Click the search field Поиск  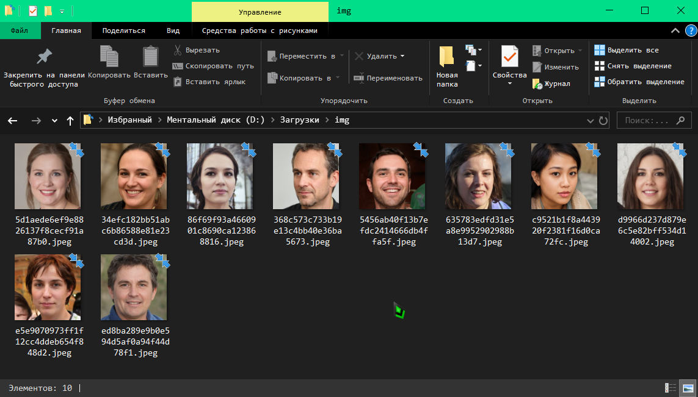pyautogui.click(x=653, y=120)
